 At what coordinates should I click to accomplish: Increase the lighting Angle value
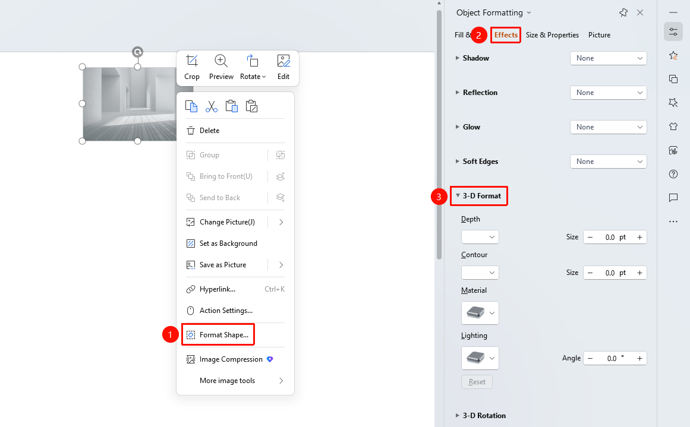640,358
